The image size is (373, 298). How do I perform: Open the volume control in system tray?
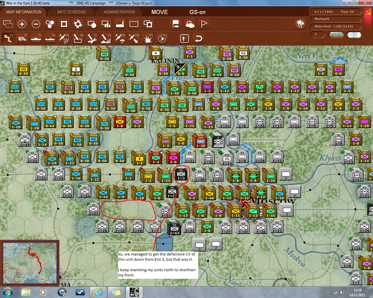342,292
